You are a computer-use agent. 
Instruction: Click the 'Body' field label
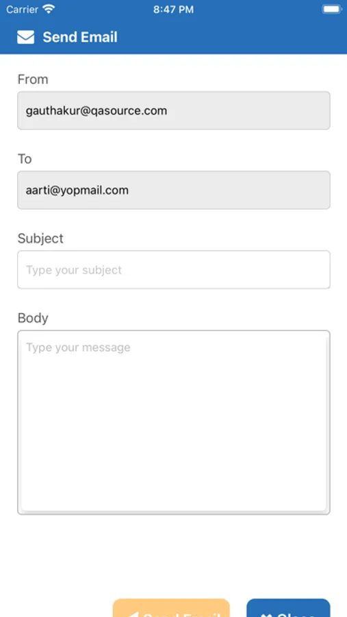tap(33, 318)
